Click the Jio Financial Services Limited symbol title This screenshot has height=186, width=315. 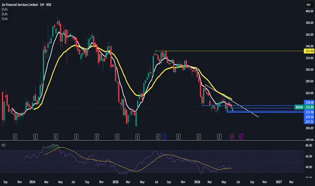(x=20, y=5)
